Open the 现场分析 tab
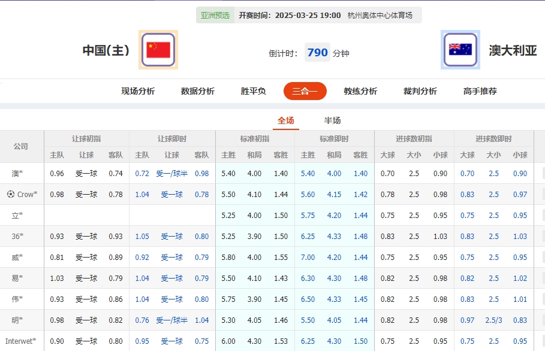The width and height of the screenshot is (545, 351). (137, 91)
